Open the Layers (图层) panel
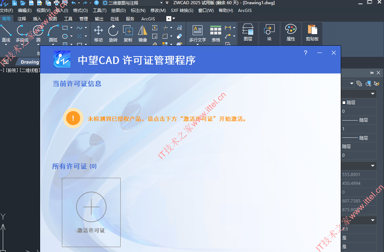Viewport: 384px width, 252px height. 248,33
